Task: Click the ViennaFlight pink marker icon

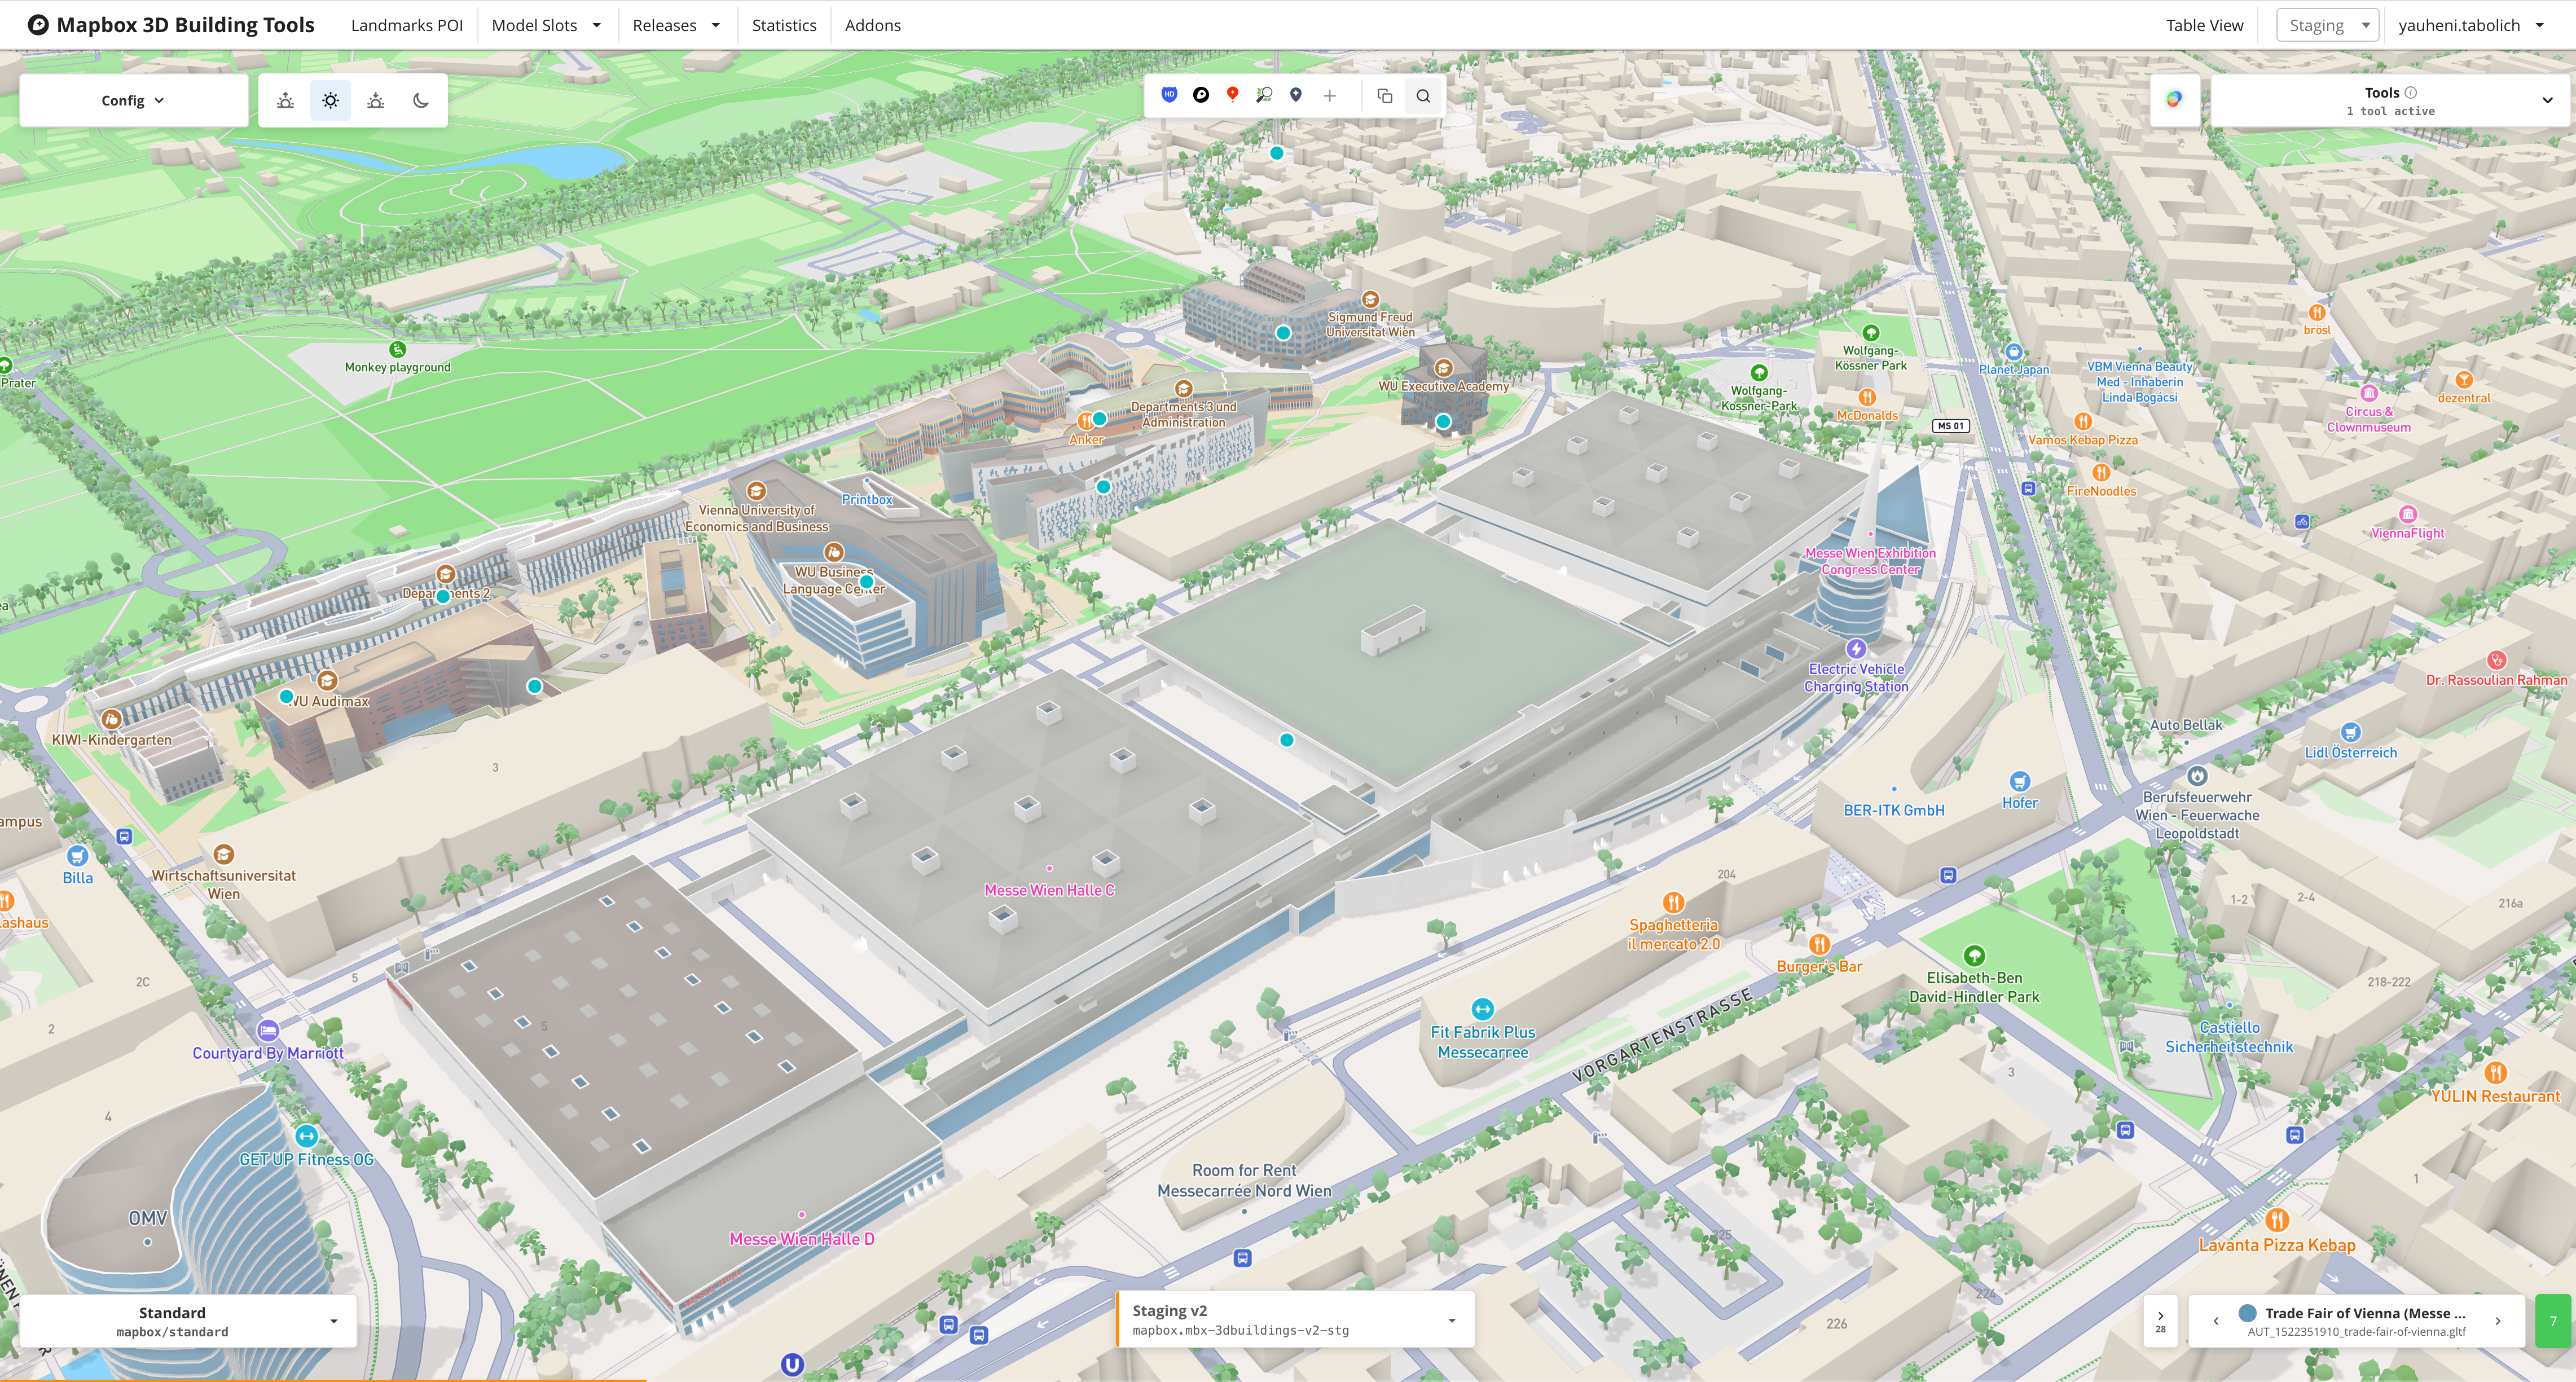Action: pyautogui.click(x=2408, y=514)
